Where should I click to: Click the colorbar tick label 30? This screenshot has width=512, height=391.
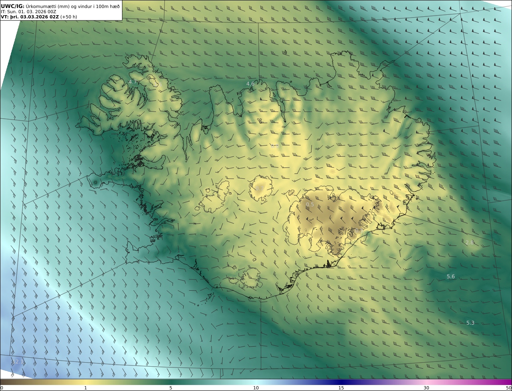click(426, 388)
